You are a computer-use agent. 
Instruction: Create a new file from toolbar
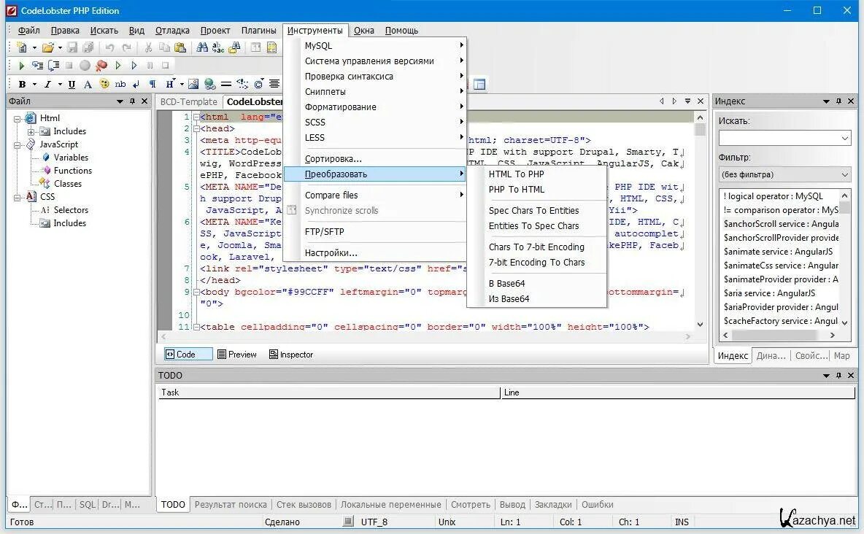[x=22, y=48]
